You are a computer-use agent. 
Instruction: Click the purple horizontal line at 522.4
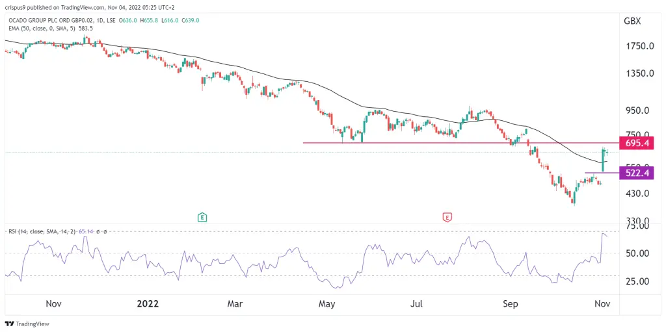click(602, 173)
